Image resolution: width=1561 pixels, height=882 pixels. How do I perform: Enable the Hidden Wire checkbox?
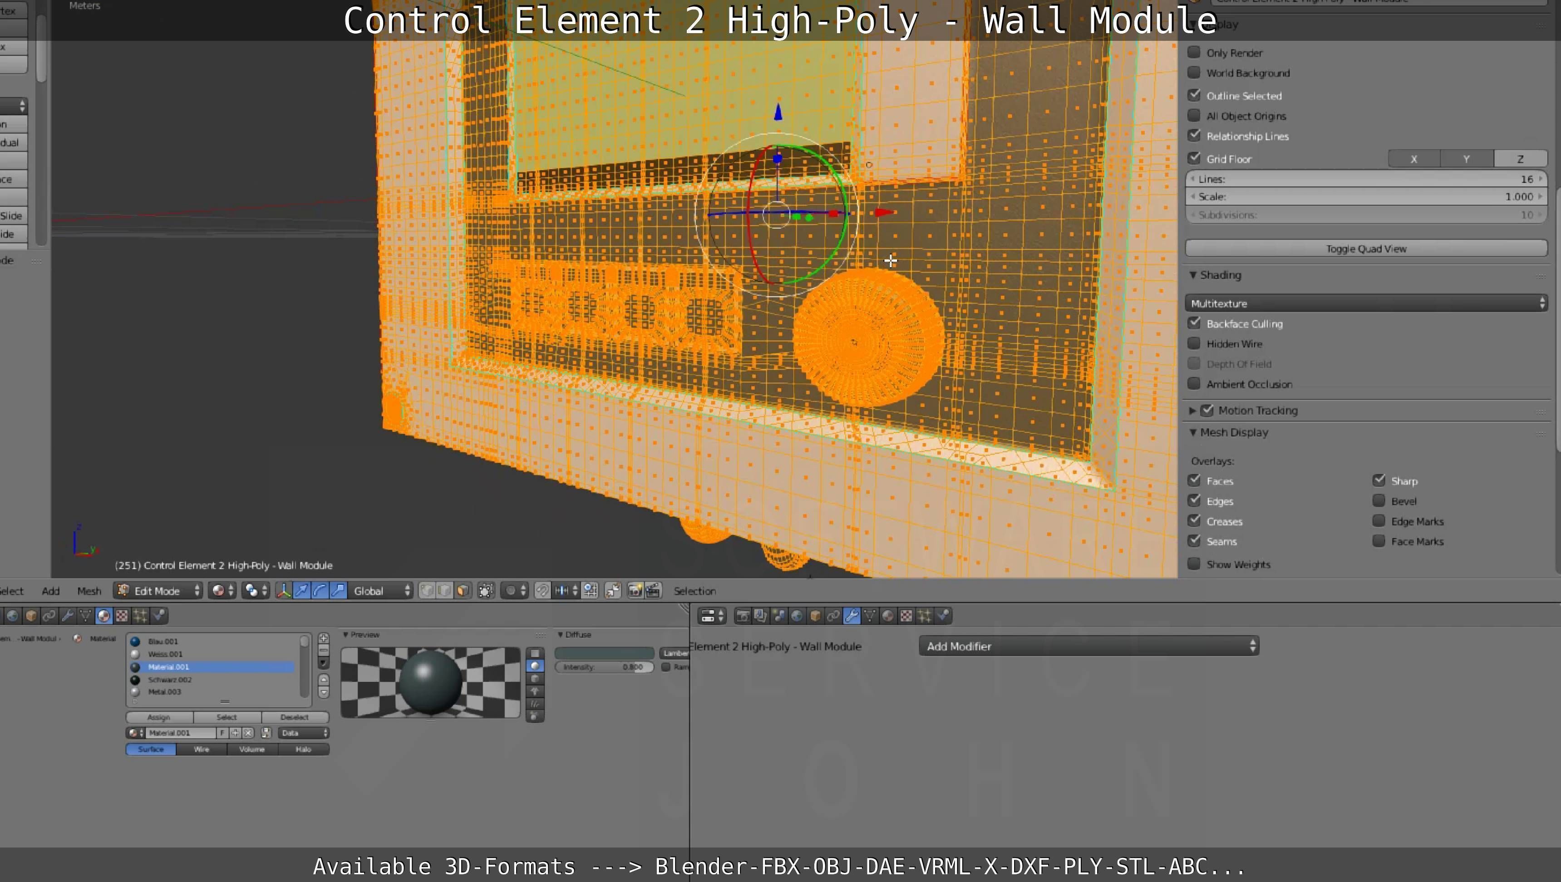pos(1194,343)
